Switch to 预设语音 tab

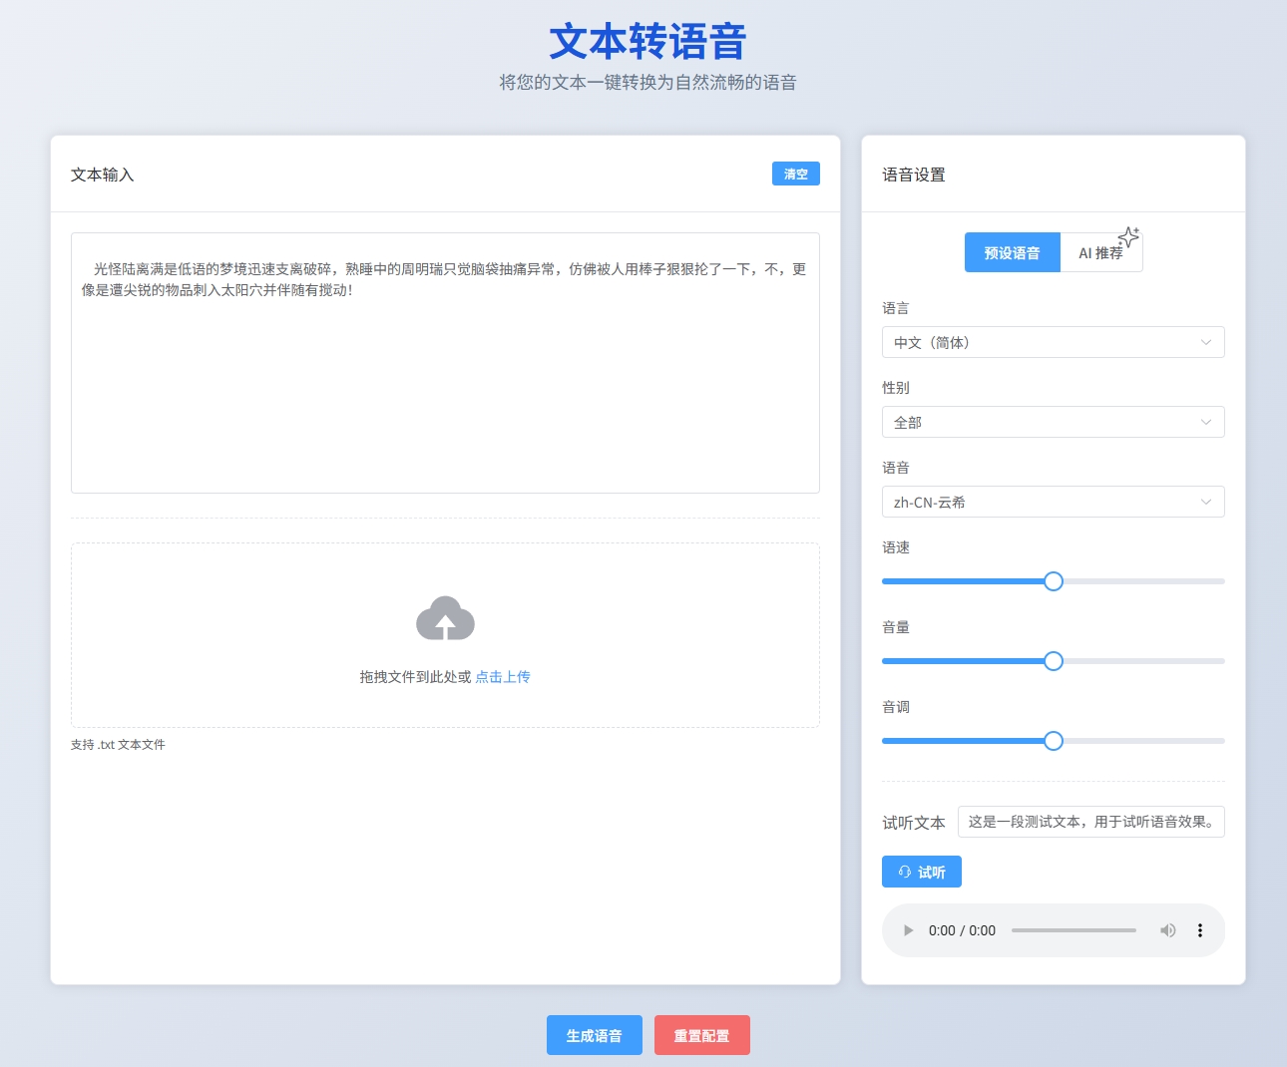[1012, 253]
